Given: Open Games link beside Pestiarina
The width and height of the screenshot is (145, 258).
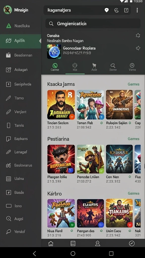Looking at the screenshot, I should pos(133,139).
